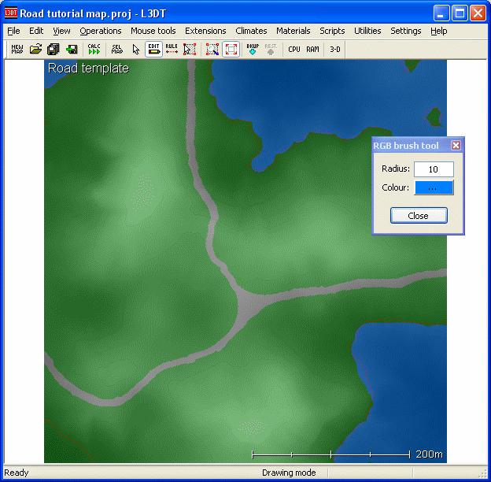Click the SEL MAP select map icon
Image resolution: width=491 pixels, height=482 pixels.
117,49
